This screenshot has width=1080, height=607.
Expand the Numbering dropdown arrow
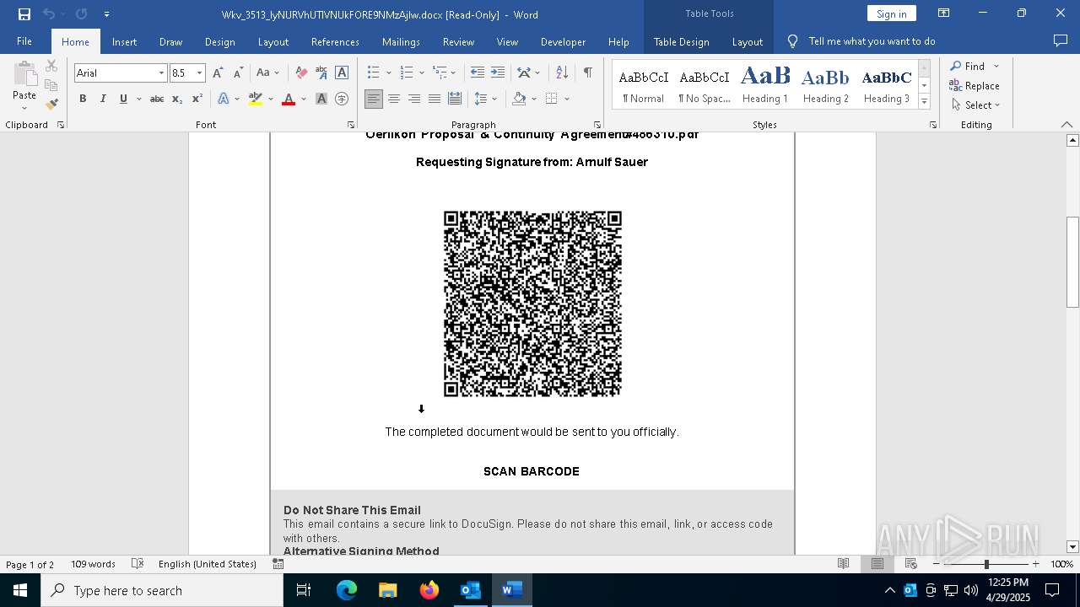pos(421,73)
